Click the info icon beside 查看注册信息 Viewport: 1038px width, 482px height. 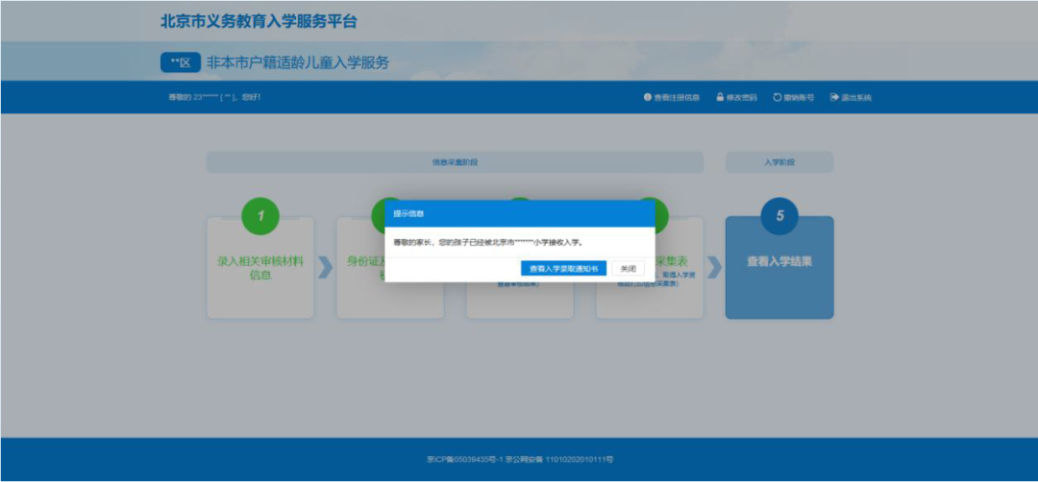[648, 97]
